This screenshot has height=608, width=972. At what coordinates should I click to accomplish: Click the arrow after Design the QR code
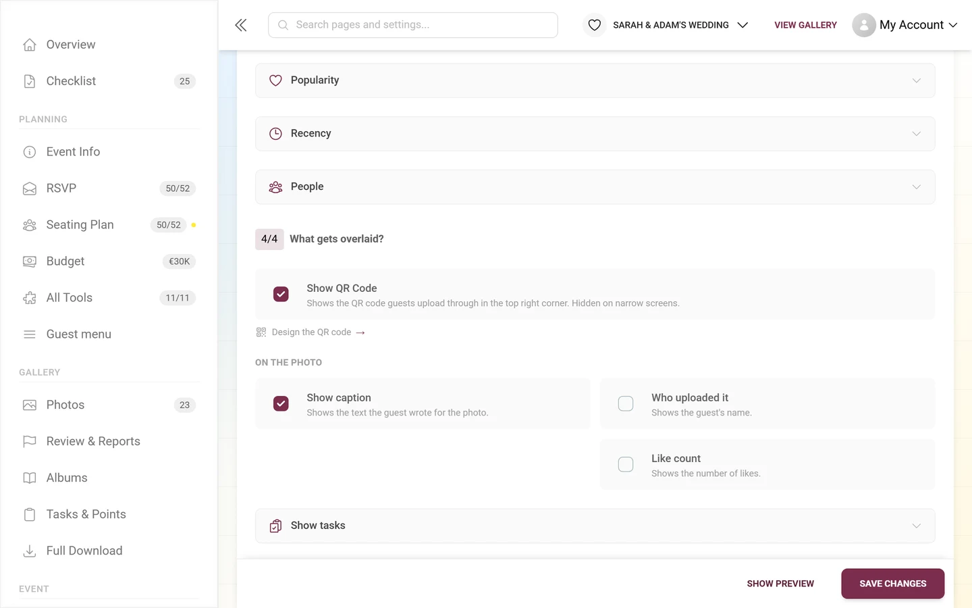pos(360,332)
